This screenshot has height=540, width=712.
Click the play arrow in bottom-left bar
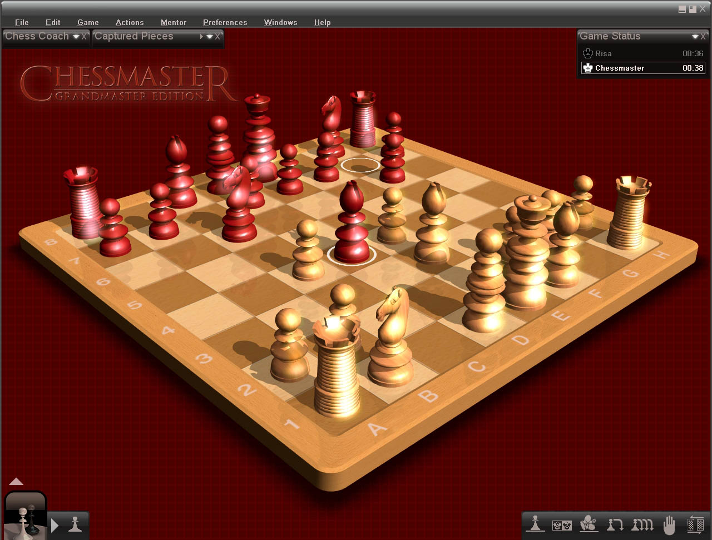click(x=55, y=525)
